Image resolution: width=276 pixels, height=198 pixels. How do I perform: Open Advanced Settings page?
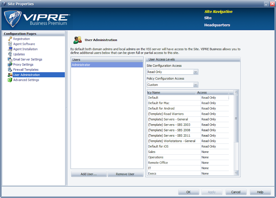[26, 80]
